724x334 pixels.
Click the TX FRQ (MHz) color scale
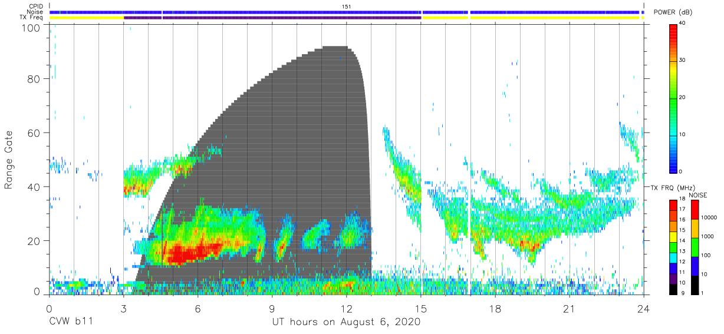click(673, 246)
